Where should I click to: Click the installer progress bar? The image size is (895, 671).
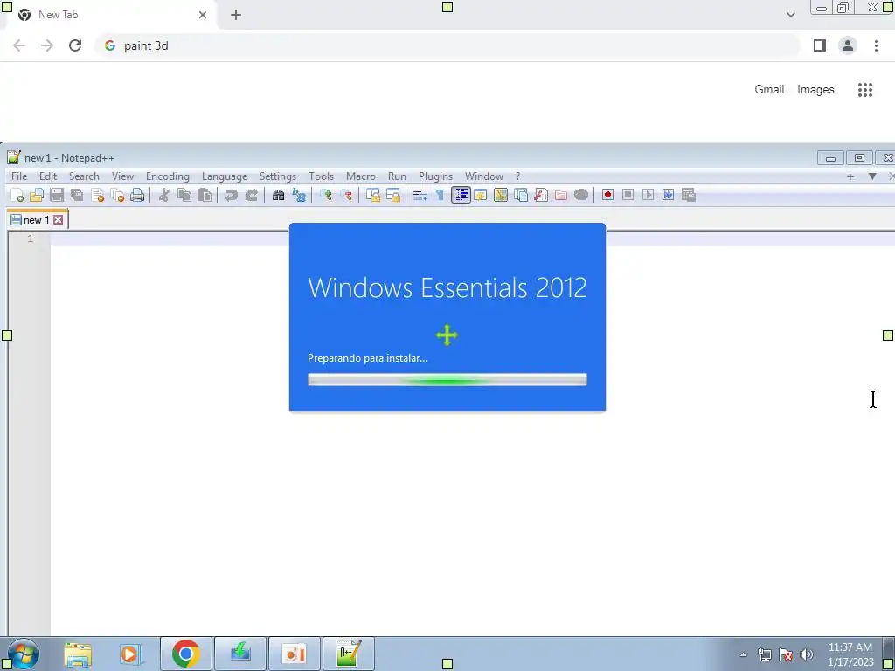447,379
